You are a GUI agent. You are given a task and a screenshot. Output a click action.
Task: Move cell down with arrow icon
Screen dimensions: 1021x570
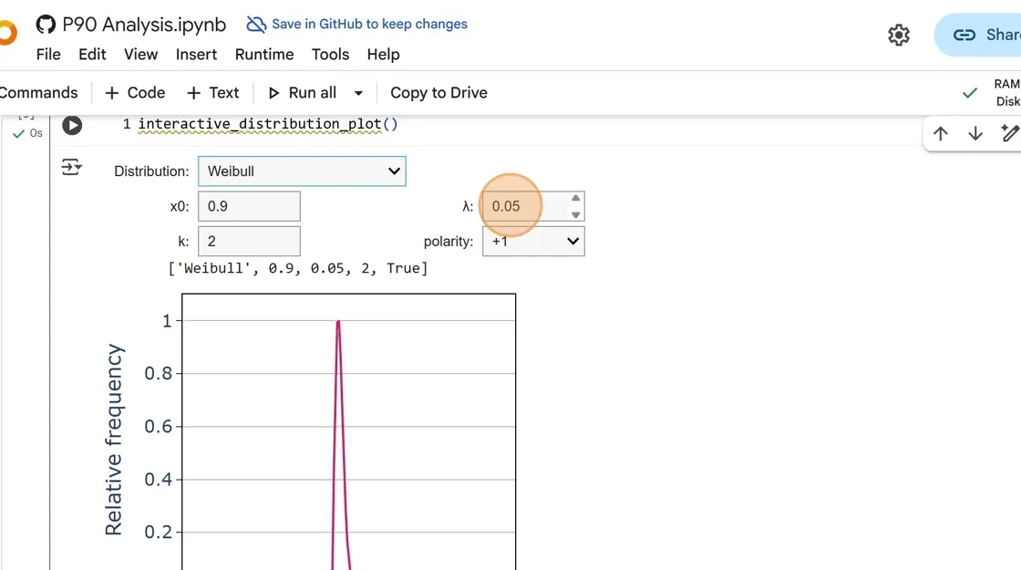(x=975, y=134)
